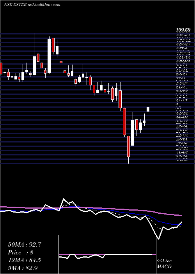
Task: Click the 109.68 top price axis value
Action: click(x=183, y=31)
